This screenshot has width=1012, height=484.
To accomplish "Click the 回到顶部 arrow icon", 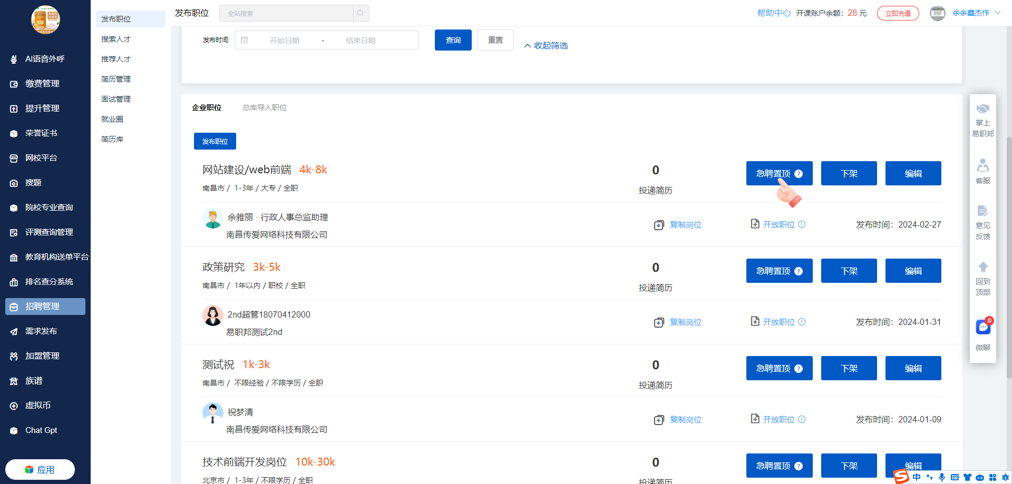I will [x=983, y=267].
